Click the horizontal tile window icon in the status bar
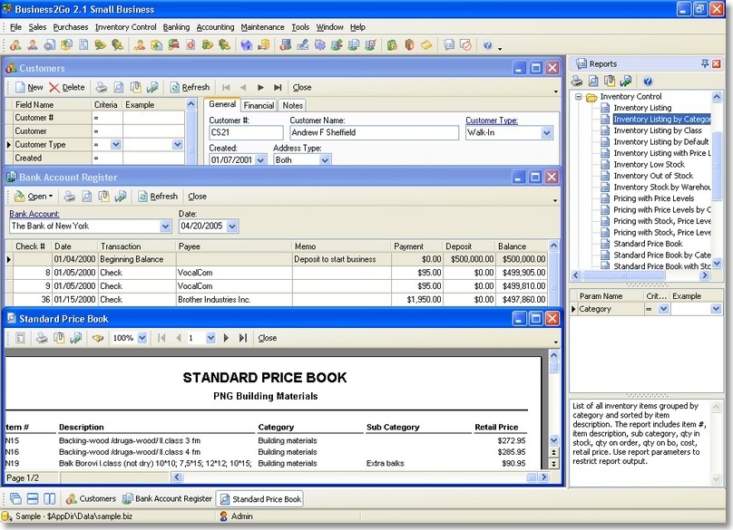Image resolution: width=733 pixels, height=530 pixels. point(32,498)
